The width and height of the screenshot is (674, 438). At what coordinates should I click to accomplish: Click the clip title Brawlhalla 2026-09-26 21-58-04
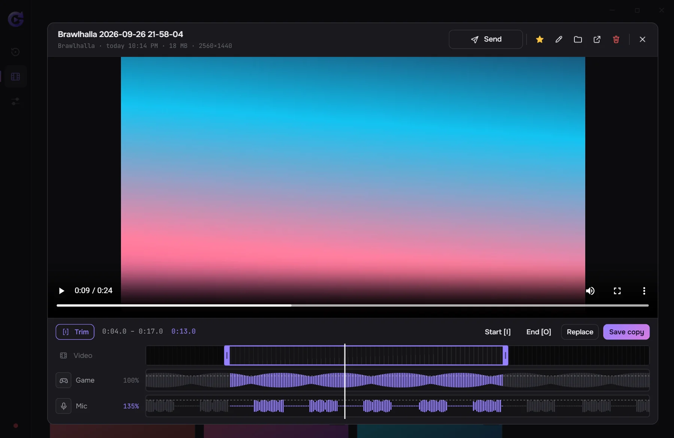click(x=120, y=34)
